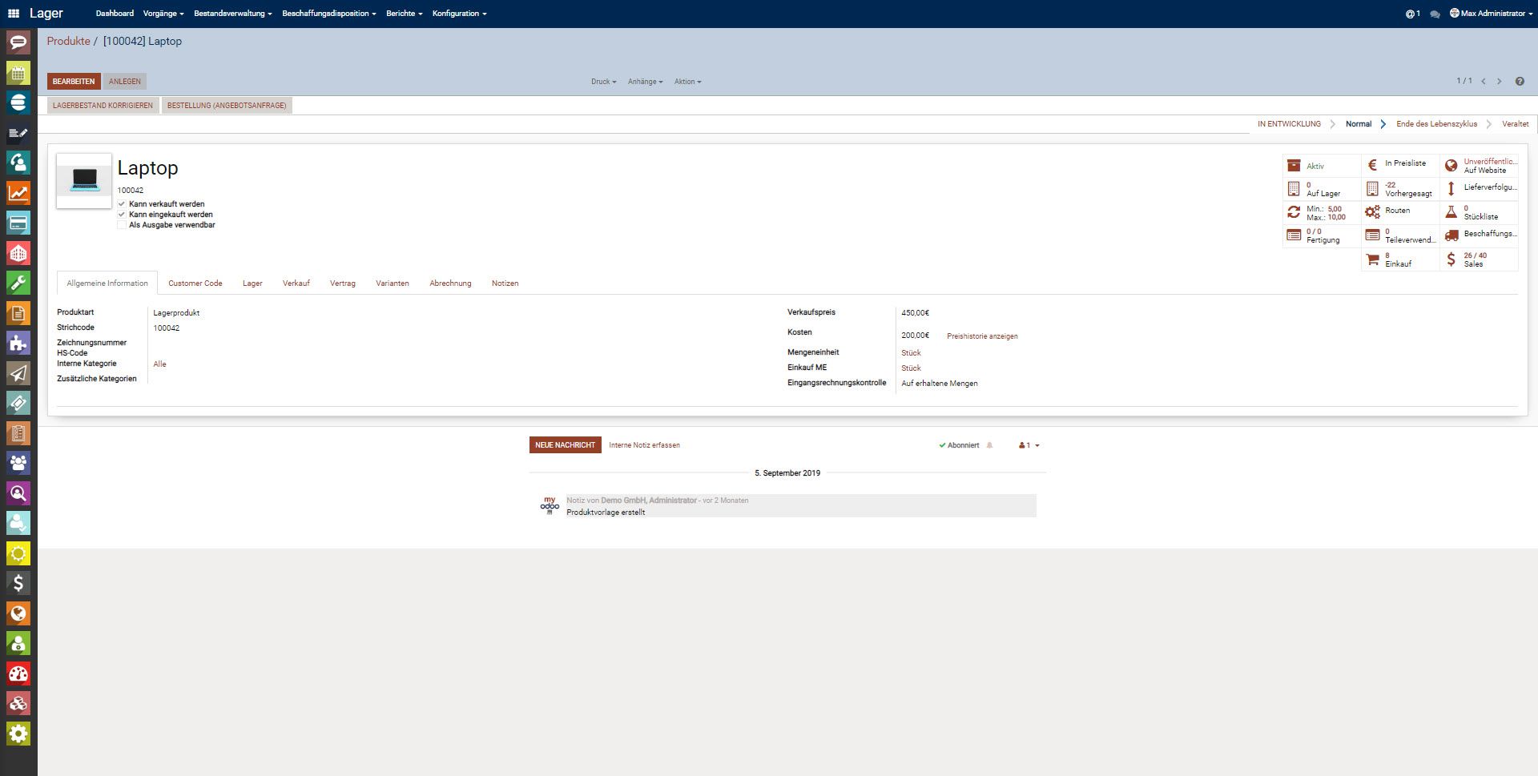Open the Druck dropdown menu

pos(602,81)
